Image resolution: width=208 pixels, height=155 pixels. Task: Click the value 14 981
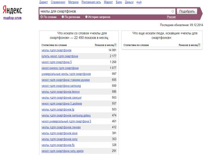tap(112, 50)
